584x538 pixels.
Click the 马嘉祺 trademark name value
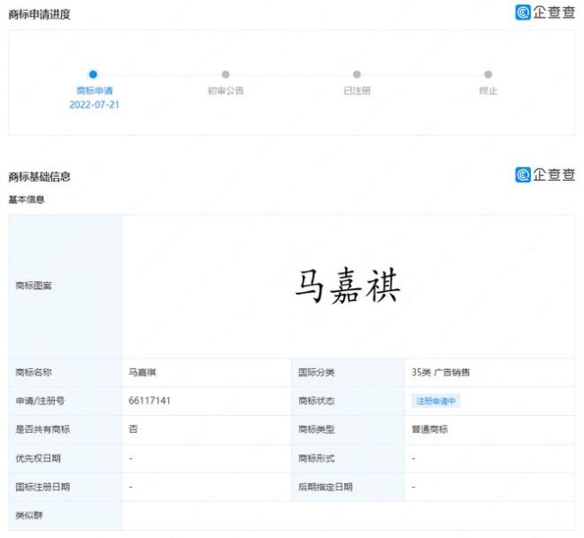pos(143,372)
